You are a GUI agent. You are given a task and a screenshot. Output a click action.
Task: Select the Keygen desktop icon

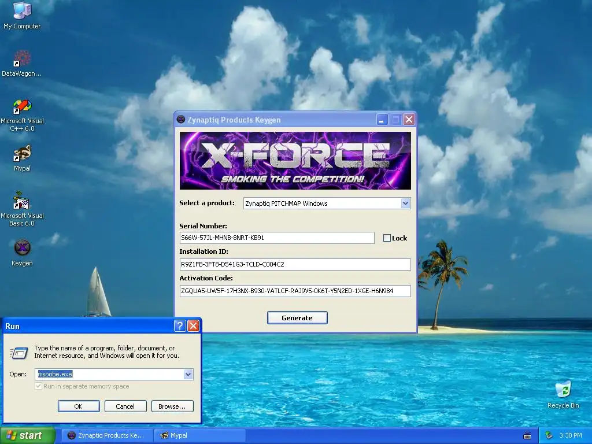(x=22, y=253)
